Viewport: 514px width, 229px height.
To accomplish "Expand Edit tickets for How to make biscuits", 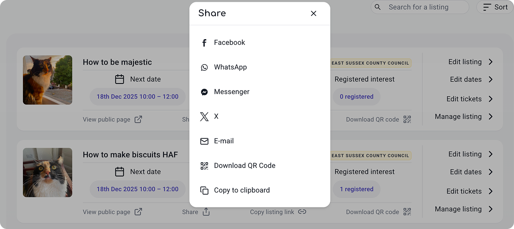I will [470, 191].
